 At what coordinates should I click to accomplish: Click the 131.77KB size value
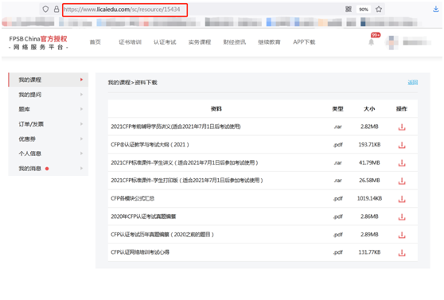point(369,252)
